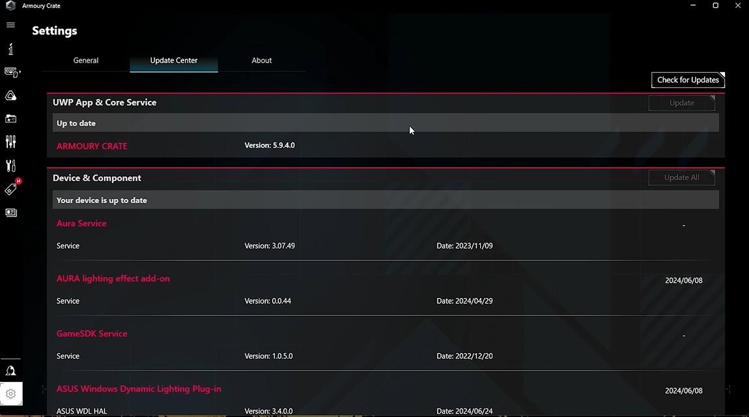
Task: Open the News sidebar icon
Action: point(10,212)
